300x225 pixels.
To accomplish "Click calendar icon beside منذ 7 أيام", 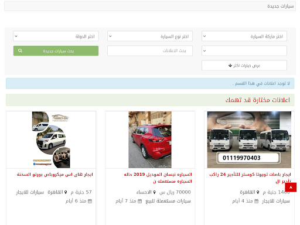I will pyautogui.click(x=140, y=201).
